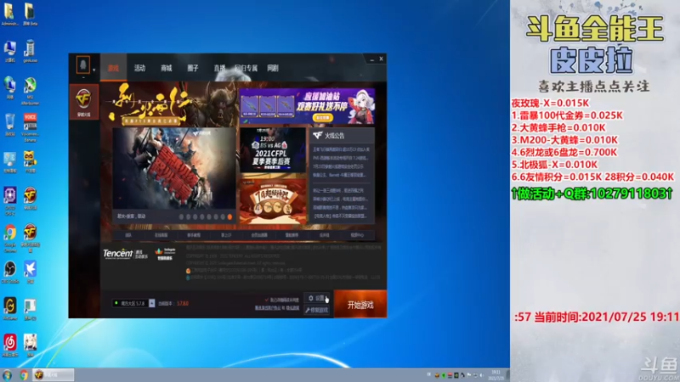Toggle the agreement checkbox above 设置
The width and height of the screenshot is (680, 382).
[x=267, y=300]
